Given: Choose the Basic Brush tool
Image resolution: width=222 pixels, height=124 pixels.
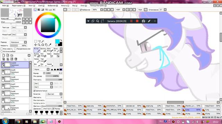Looking at the screenshot, I should click(50, 50).
